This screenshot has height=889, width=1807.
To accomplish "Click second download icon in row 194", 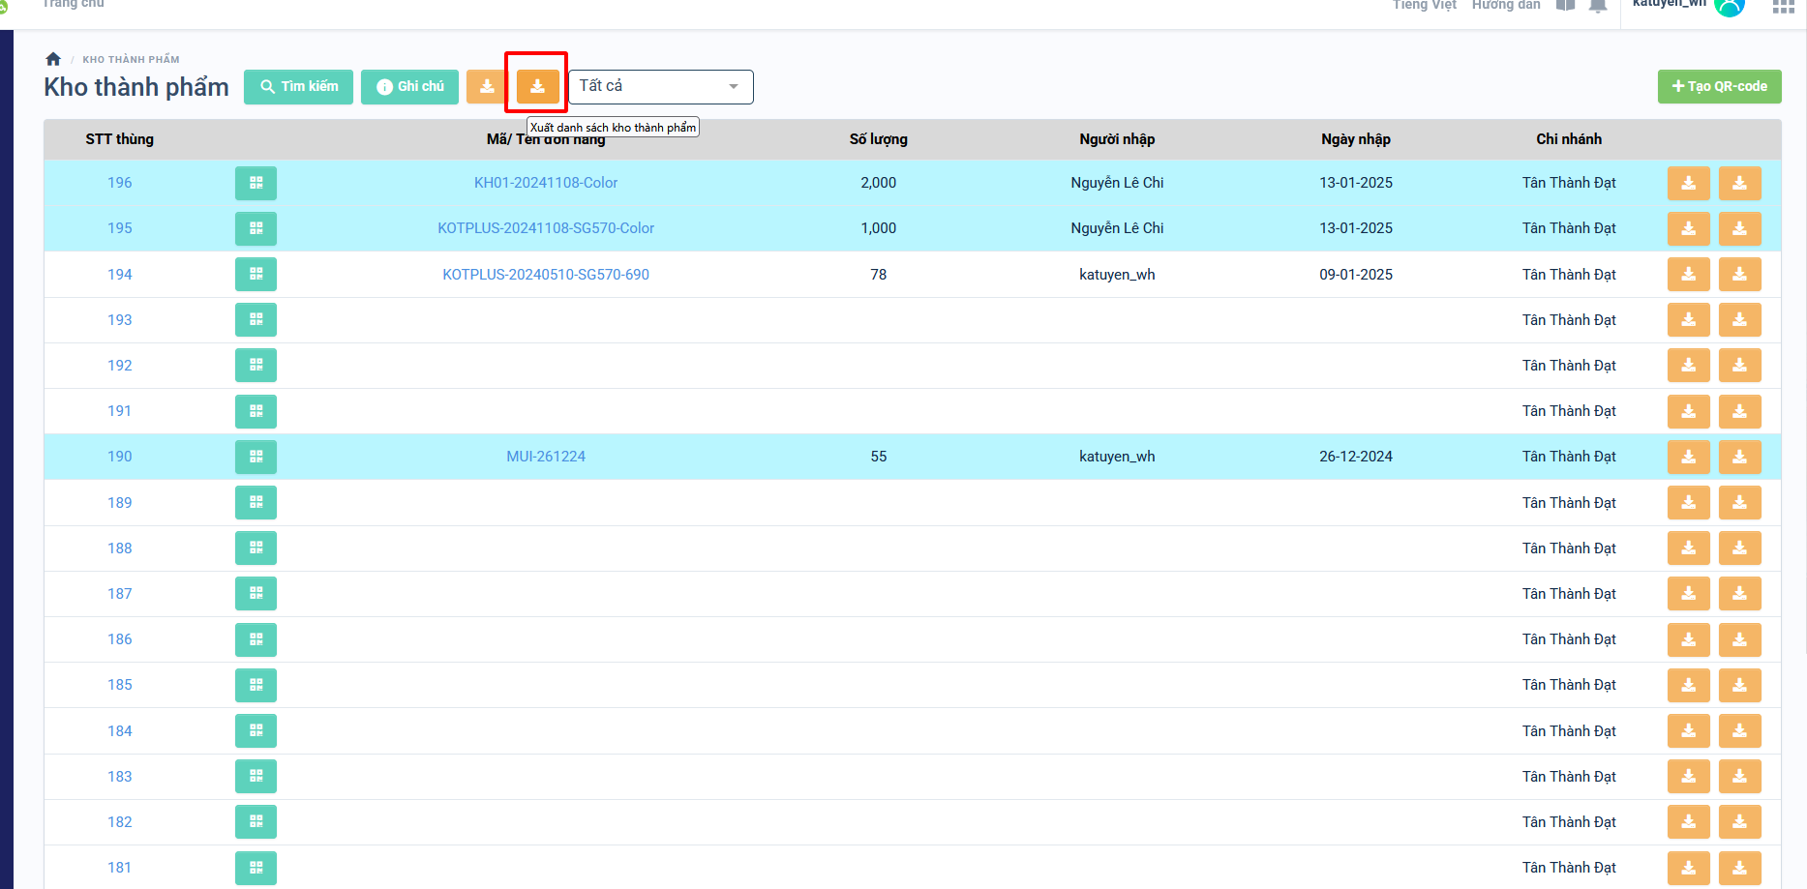I will [1740, 275].
